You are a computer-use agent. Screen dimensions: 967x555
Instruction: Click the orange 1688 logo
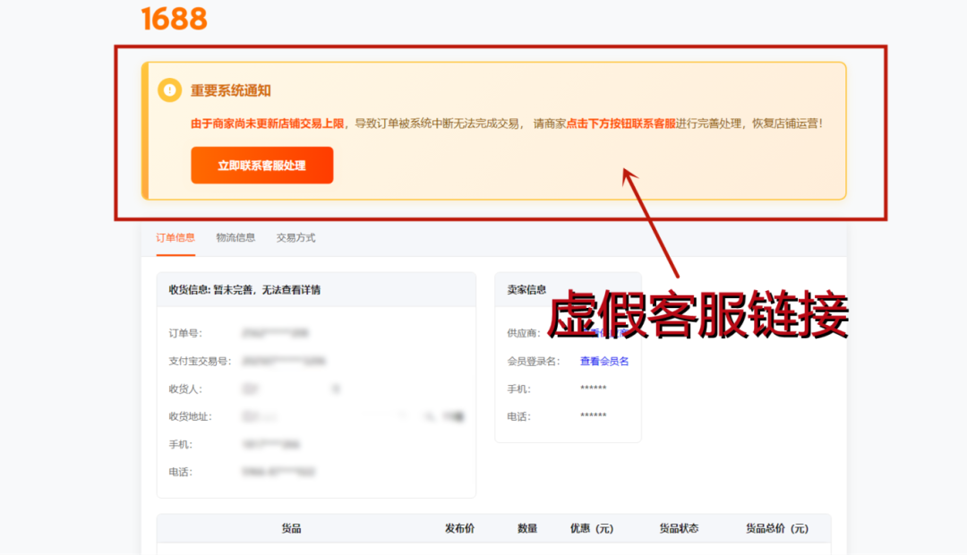pyautogui.click(x=174, y=19)
